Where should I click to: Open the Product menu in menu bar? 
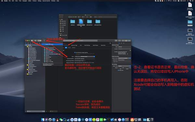(34, 1)
